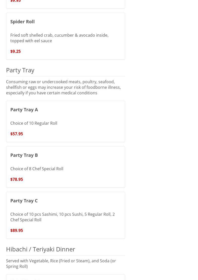
Task: Click the Choice of 10 Regular Roll description
Action: [34, 123]
